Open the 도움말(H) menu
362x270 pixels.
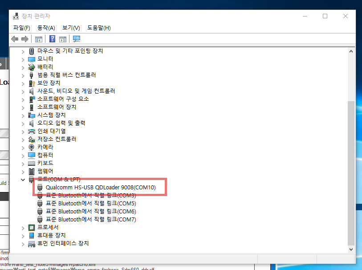coord(99,28)
